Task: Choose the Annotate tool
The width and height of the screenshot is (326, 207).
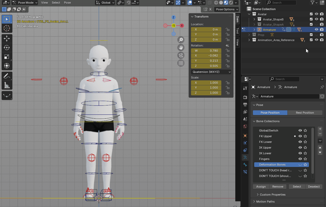Action: click(7, 76)
